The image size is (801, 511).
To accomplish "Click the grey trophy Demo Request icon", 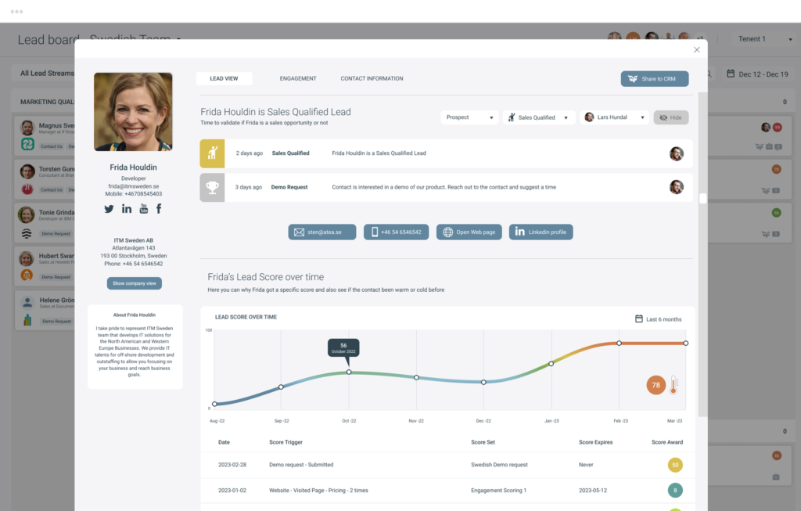I will pos(212,188).
